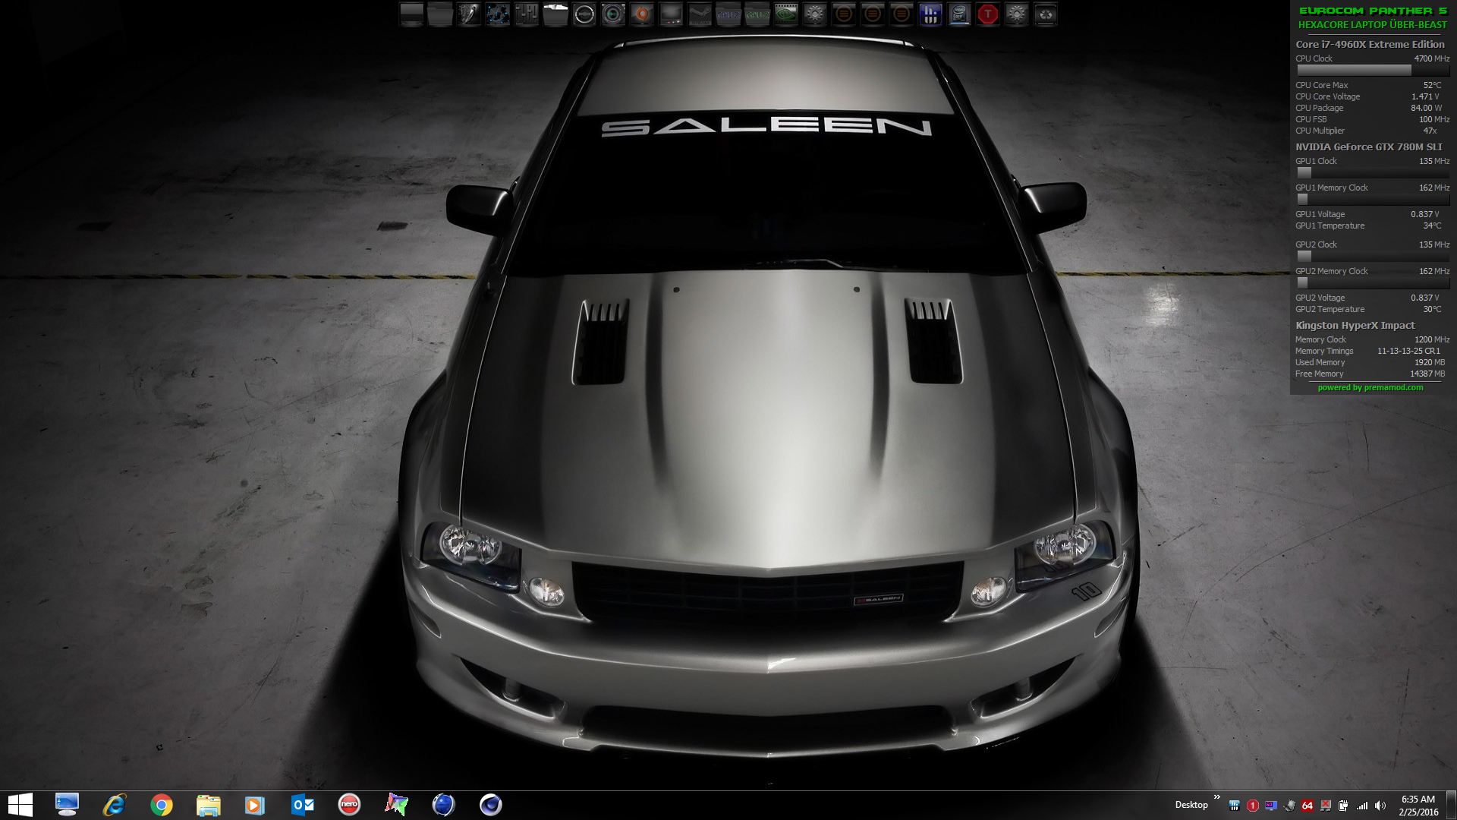Click the NVIDIA GeForce GTX 780M SLI label

click(x=1369, y=147)
